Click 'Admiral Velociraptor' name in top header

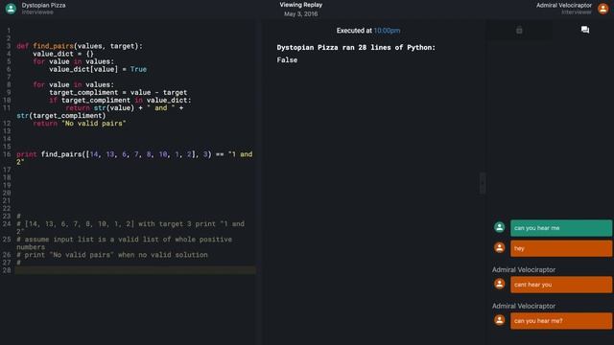(x=564, y=5)
